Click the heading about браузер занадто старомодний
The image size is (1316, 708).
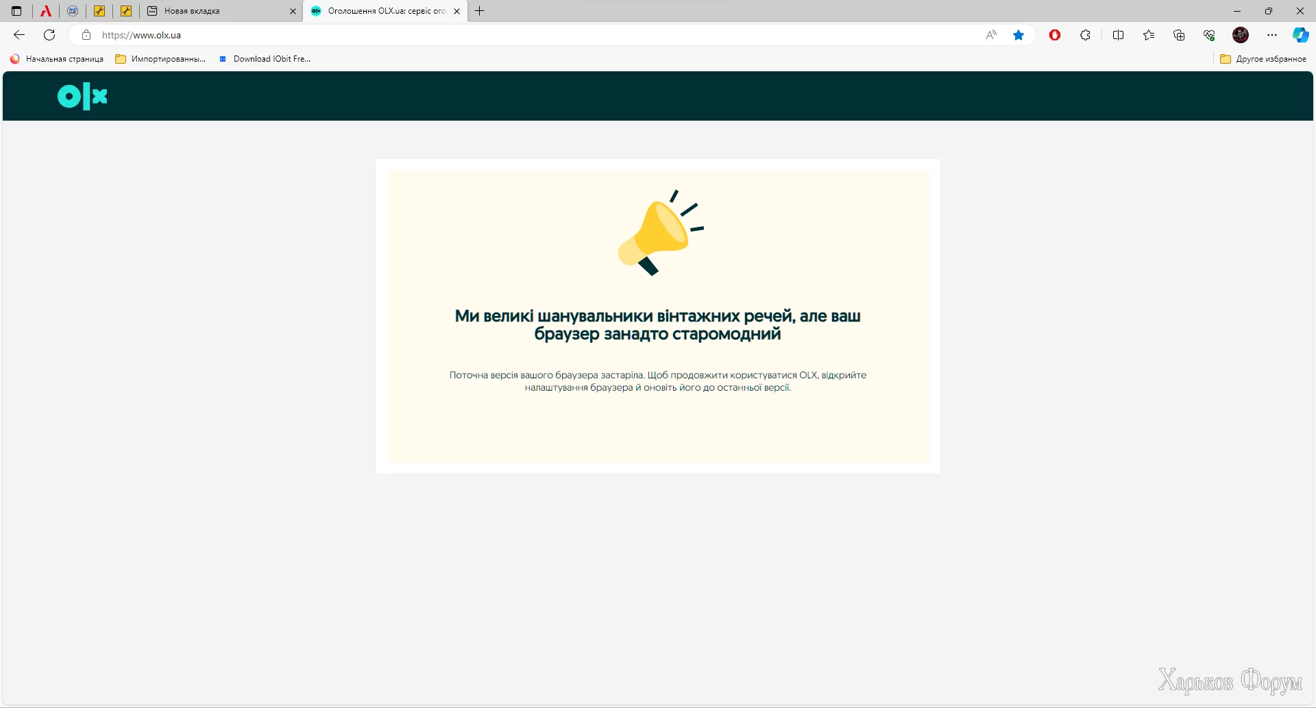[x=658, y=325]
